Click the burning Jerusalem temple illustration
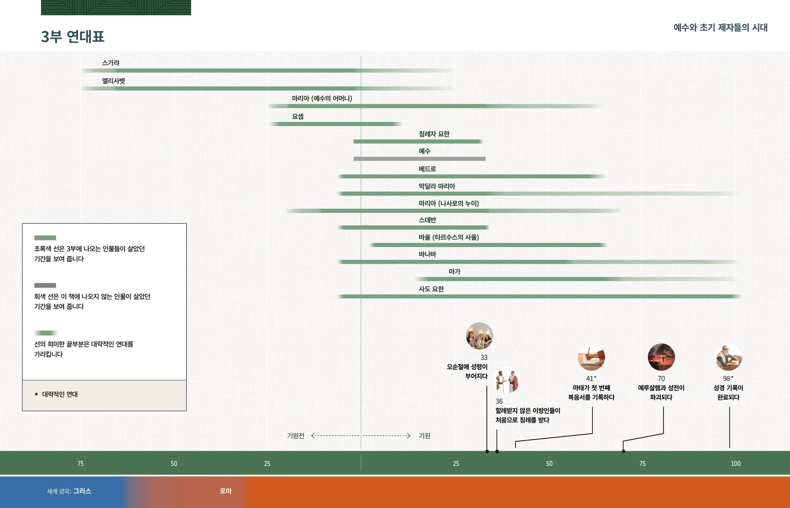Screen dimensions: 790x508 [661, 357]
